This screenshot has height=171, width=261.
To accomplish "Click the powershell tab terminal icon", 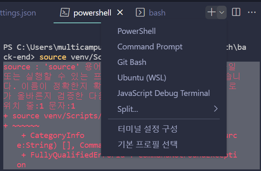I will (65, 13).
